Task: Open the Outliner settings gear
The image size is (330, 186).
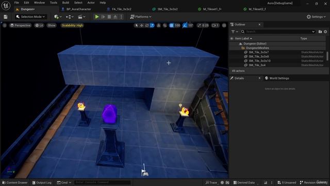Action: [x=325, y=32]
